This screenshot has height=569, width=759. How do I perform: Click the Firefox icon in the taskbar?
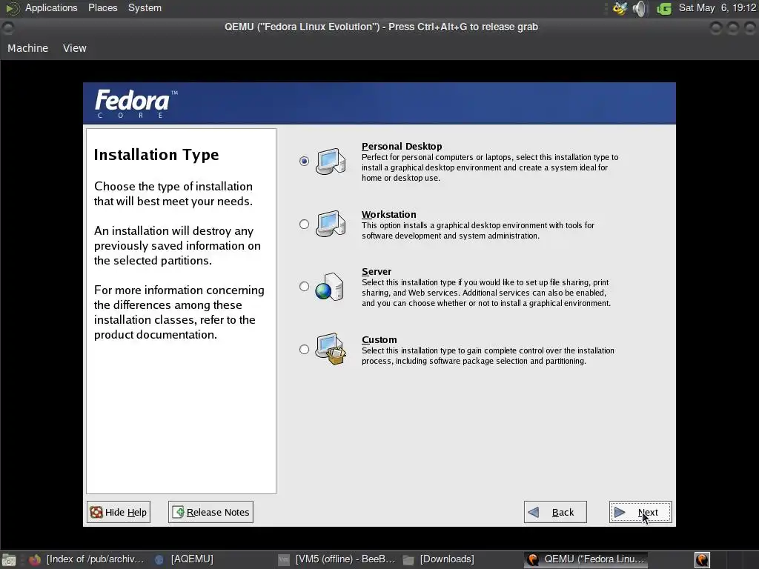tap(34, 560)
